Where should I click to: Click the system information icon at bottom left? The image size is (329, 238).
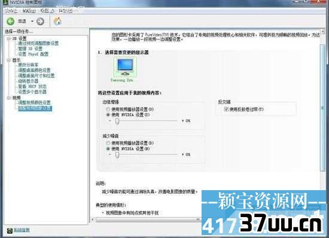(x=10, y=230)
